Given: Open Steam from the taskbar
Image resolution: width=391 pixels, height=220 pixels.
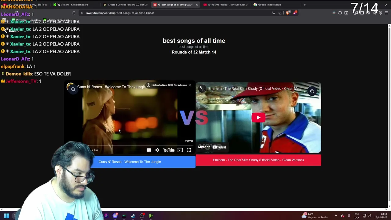Looking at the screenshot, I should (x=133, y=216).
